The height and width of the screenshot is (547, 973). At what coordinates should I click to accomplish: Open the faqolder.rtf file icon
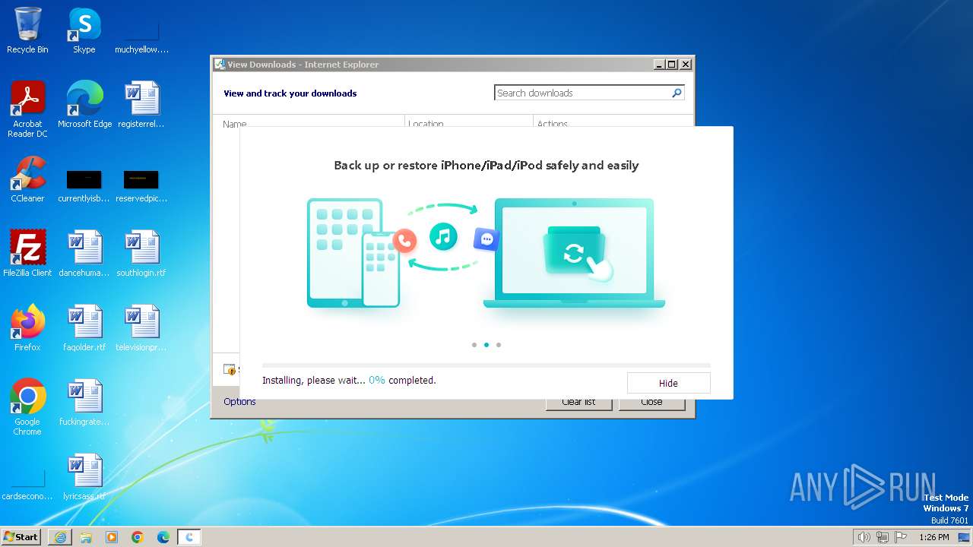[84, 327]
